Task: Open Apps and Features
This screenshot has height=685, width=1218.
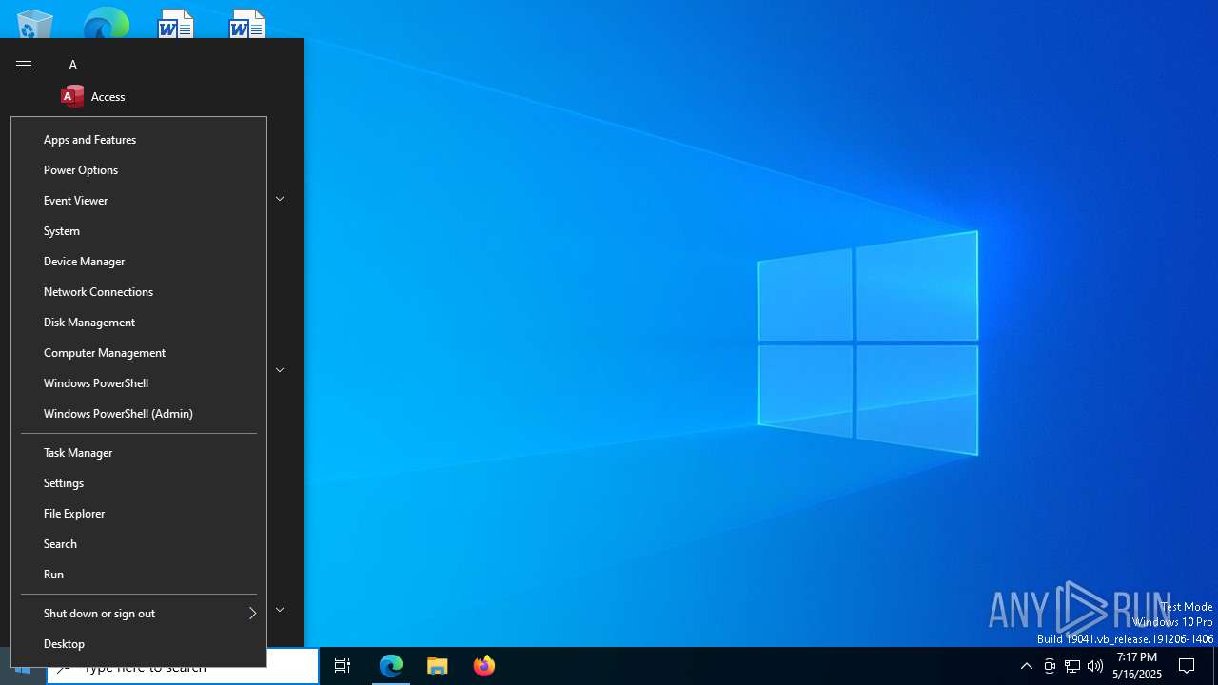Action: point(139,140)
